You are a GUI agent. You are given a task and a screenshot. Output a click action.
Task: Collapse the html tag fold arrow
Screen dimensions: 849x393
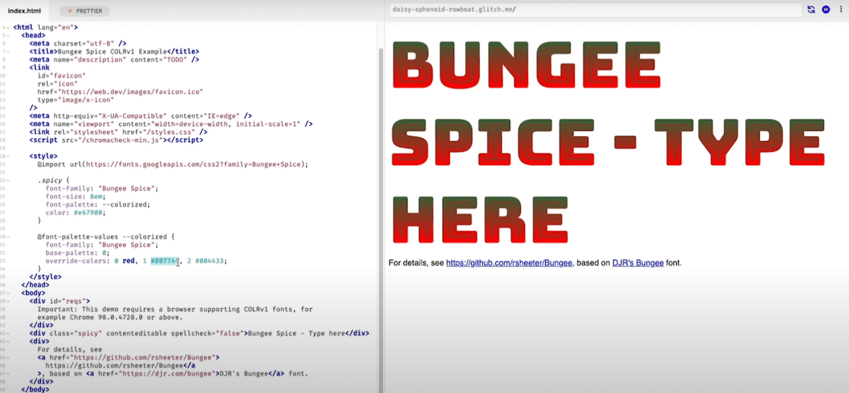click(x=8, y=27)
